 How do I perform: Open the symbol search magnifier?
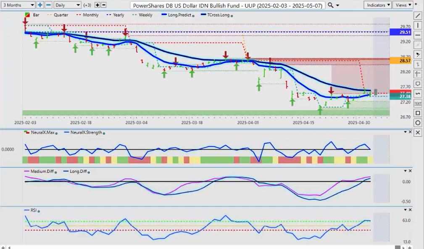330,5
